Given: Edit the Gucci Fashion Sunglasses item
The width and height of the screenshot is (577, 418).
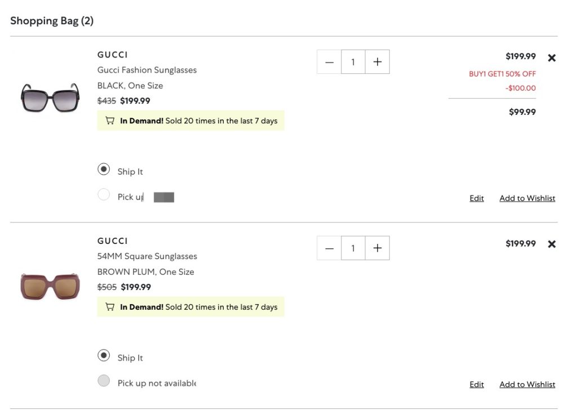Looking at the screenshot, I should tap(477, 198).
